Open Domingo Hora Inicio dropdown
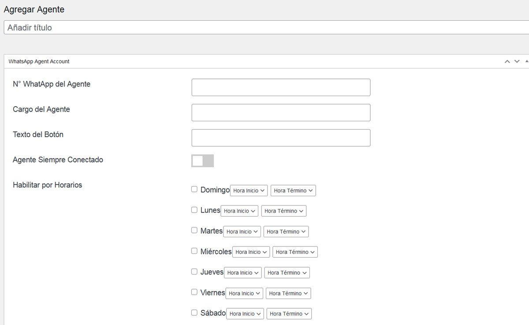 (249, 191)
